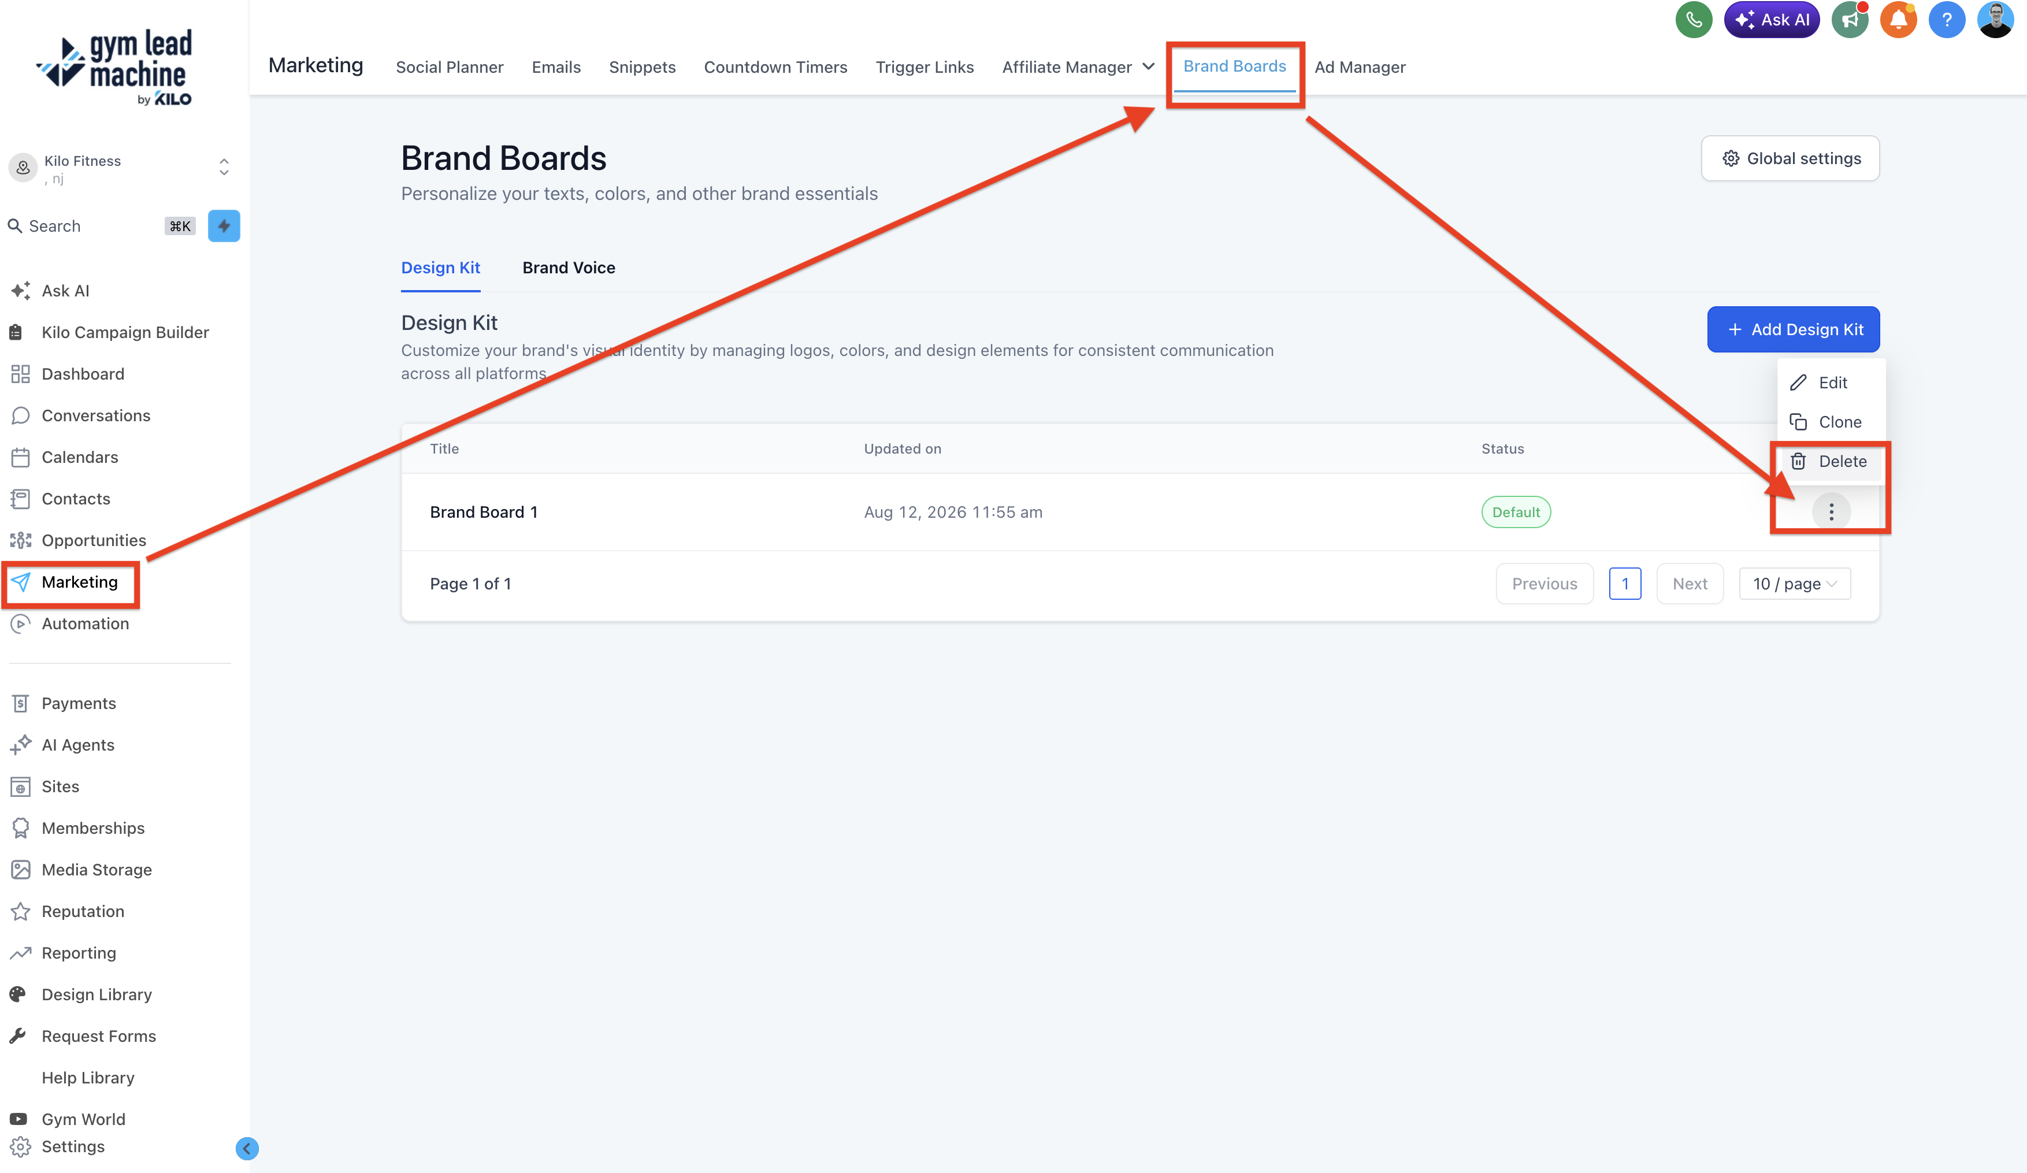Go to Conversations in the sidebar
The height and width of the screenshot is (1173, 2027).
pyautogui.click(x=96, y=415)
